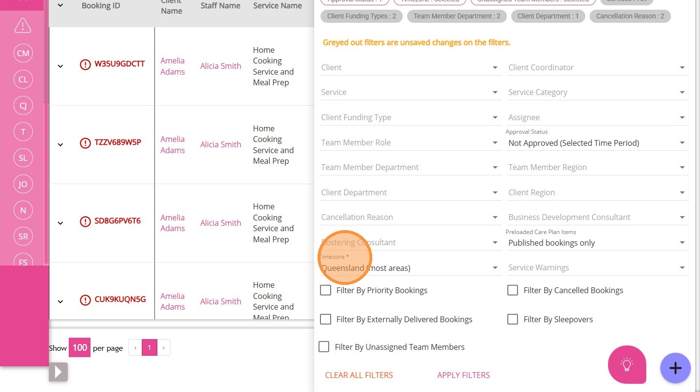The width and height of the screenshot is (700, 392).
Task: Click the 100 per page selector
Action: (x=79, y=347)
